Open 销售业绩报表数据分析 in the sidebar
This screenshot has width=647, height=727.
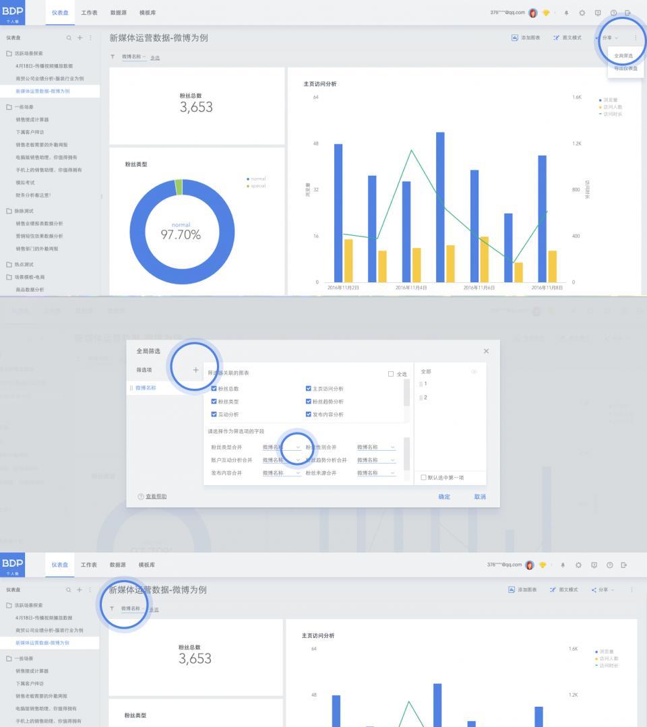[39, 224]
